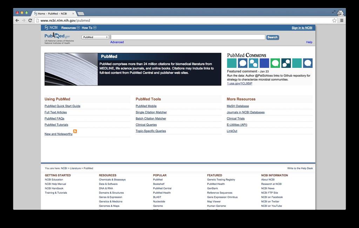Open GenBank footer link
Screen dimensions: 359x228
[212, 188]
